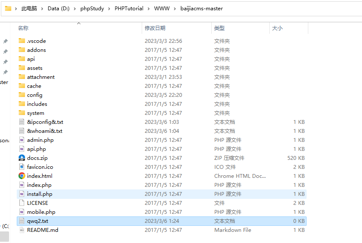
Task: Expand the chevron before 此电脑
Action: [16, 9]
